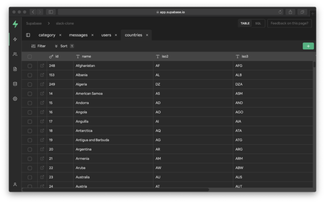Click the name column header

pyautogui.click(x=113, y=56)
